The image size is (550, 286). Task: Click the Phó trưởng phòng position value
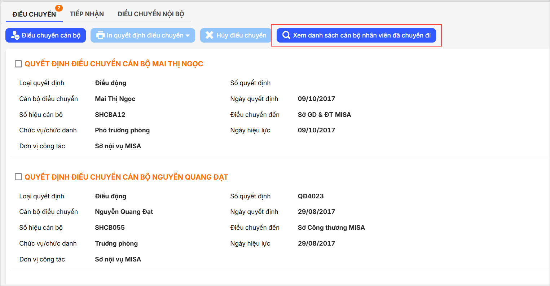click(122, 130)
